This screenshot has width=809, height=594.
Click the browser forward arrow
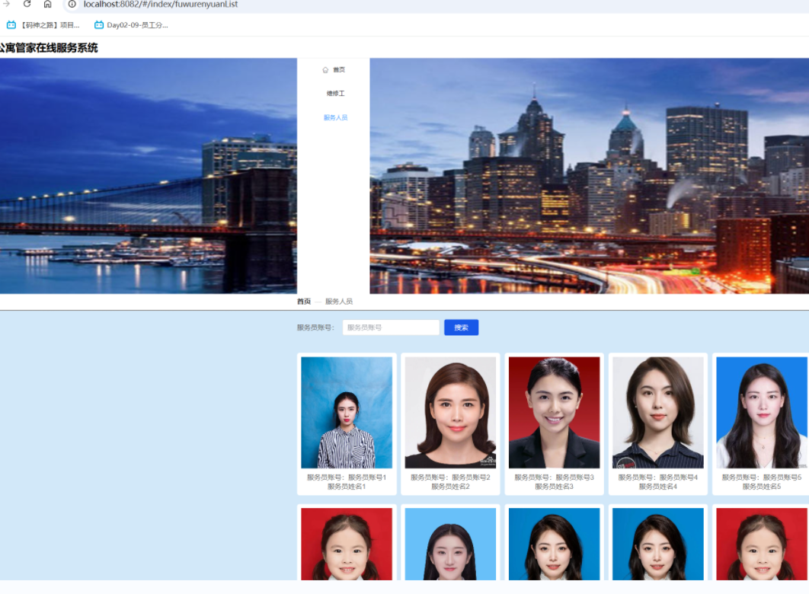click(x=7, y=4)
